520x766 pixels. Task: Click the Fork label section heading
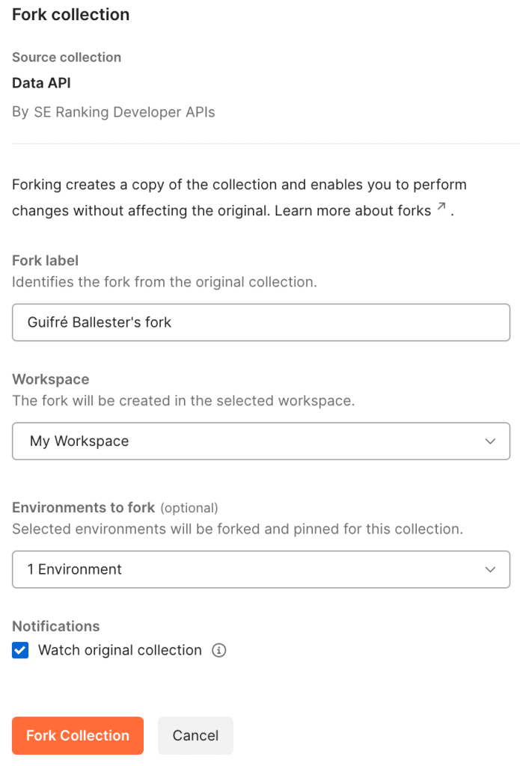point(46,260)
